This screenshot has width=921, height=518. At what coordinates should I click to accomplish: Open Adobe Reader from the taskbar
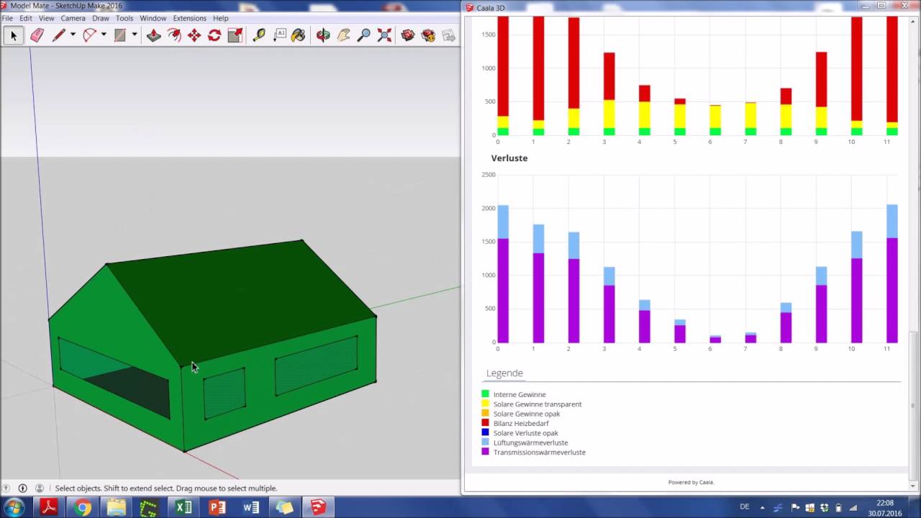click(48, 507)
